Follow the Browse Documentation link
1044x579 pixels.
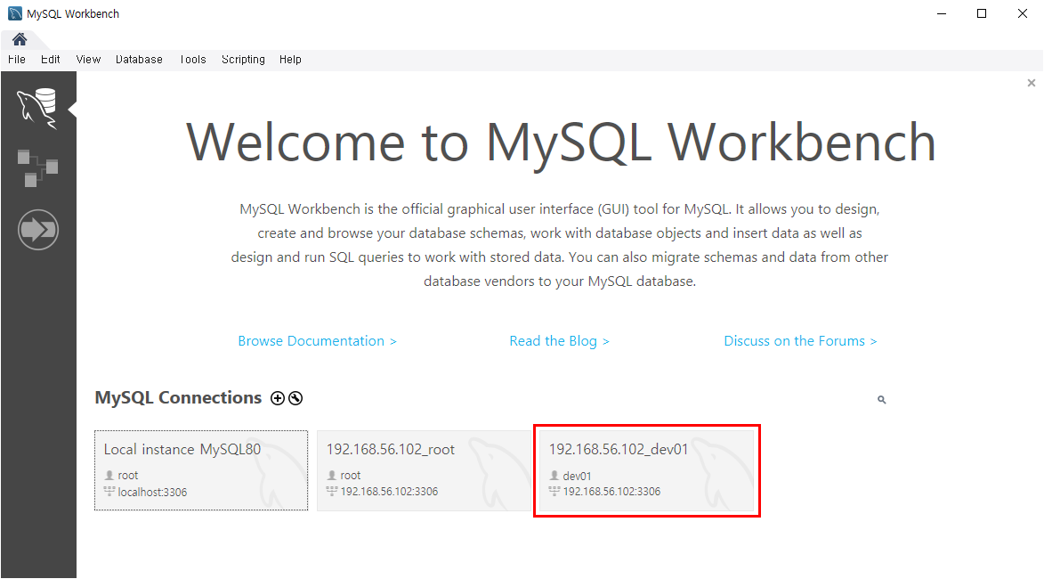coord(317,341)
